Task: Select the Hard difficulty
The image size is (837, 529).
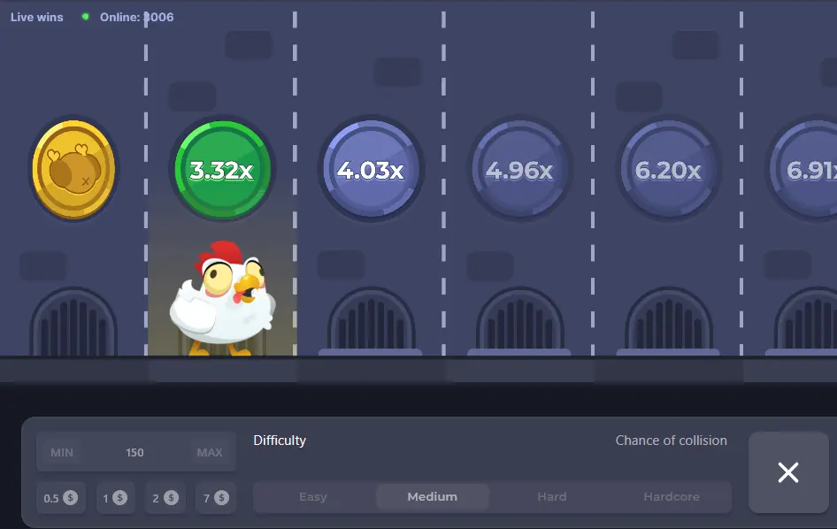Action: click(551, 497)
